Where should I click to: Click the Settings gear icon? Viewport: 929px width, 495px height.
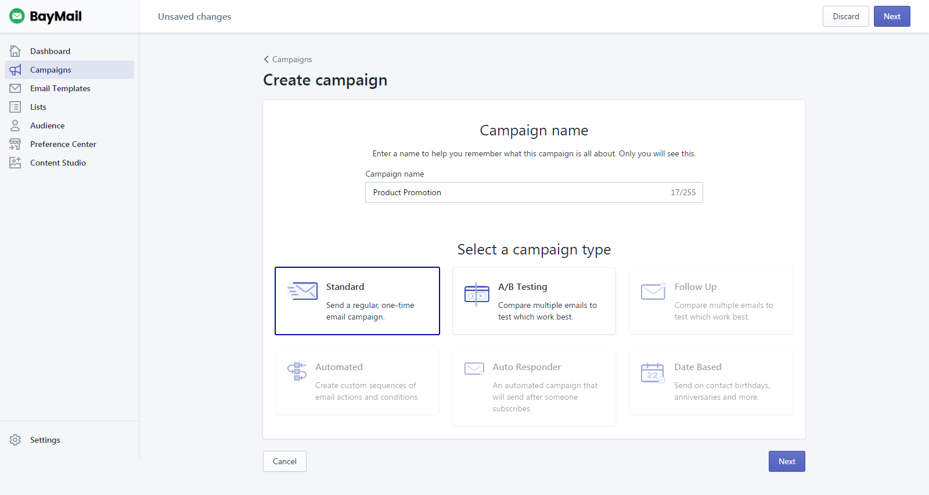point(15,440)
